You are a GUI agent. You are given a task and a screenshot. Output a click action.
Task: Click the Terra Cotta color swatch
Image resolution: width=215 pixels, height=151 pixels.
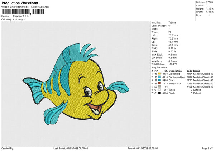[159, 83]
